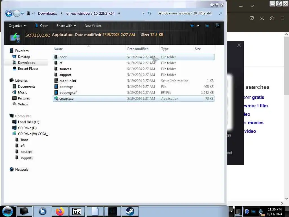Select the bootmgr.efi file icon
289x217 pixels.
56,92
